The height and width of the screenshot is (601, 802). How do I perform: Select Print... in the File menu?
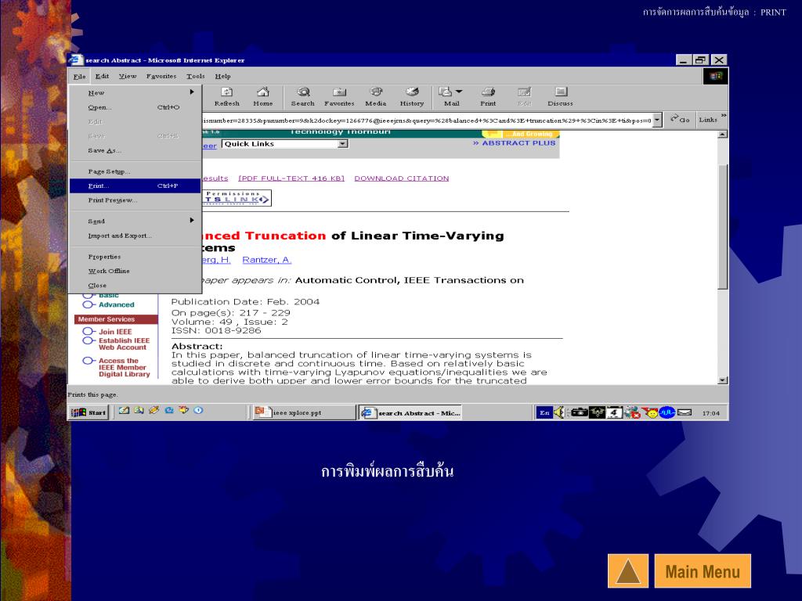point(135,185)
